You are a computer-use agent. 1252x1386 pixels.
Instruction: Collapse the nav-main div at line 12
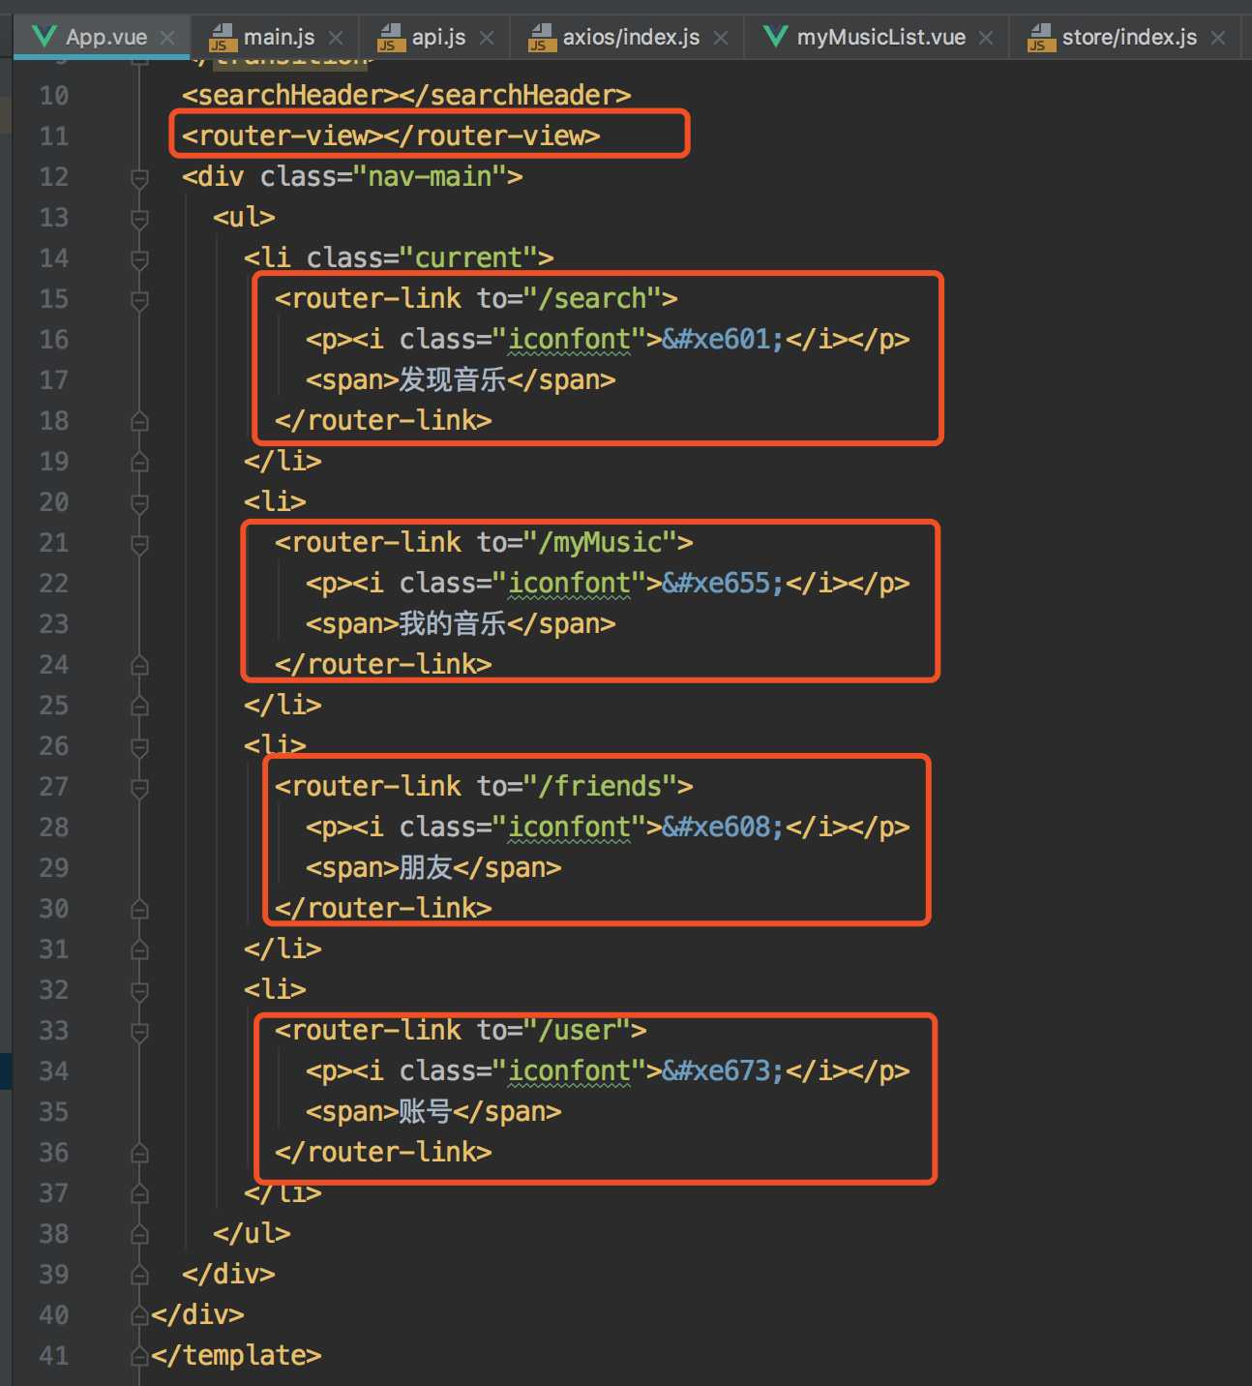pos(139,178)
